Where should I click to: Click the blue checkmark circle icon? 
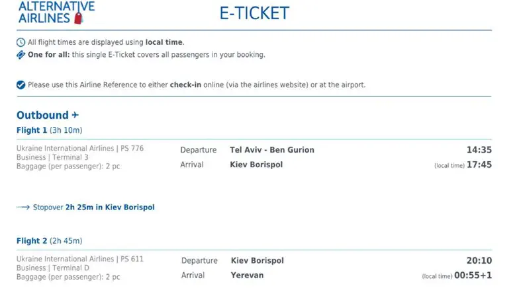click(x=21, y=85)
